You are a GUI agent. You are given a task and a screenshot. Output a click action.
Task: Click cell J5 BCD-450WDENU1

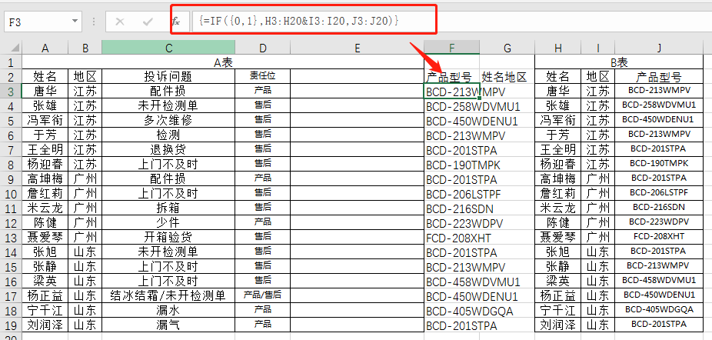coord(659,120)
